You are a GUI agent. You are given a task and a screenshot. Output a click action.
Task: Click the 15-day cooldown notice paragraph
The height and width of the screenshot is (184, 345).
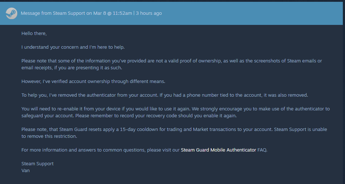(144, 129)
